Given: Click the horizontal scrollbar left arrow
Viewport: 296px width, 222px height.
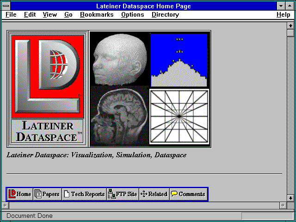Looking at the screenshot, I should click(5, 205).
